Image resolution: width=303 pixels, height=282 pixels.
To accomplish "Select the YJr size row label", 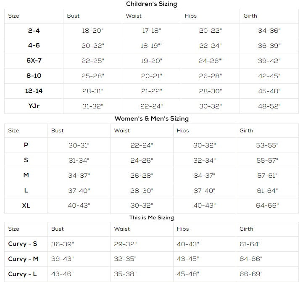I will [x=34, y=106].
